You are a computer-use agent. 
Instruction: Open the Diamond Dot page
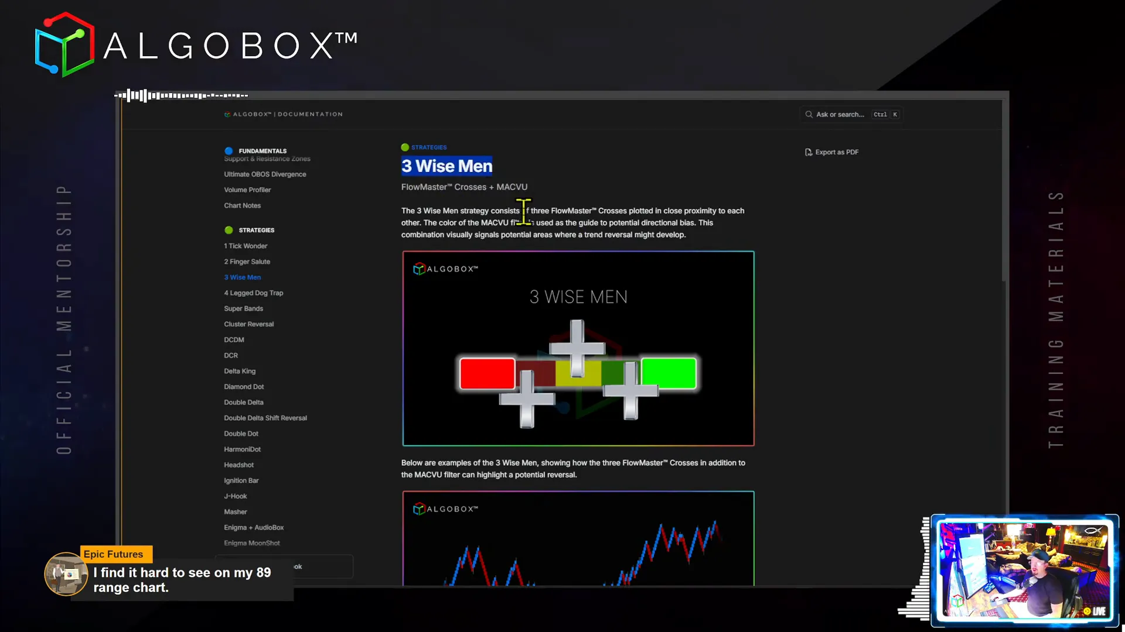(244, 387)
